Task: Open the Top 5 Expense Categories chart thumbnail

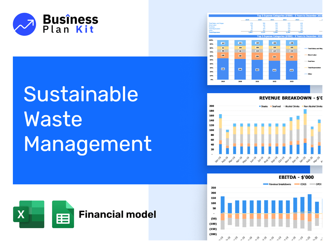Action: 265,49
